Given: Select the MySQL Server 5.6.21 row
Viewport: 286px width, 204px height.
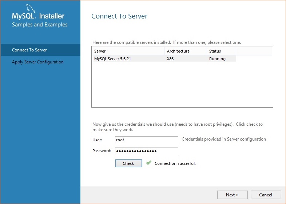Looking at the screenshot, I should (x=165, y=59).
